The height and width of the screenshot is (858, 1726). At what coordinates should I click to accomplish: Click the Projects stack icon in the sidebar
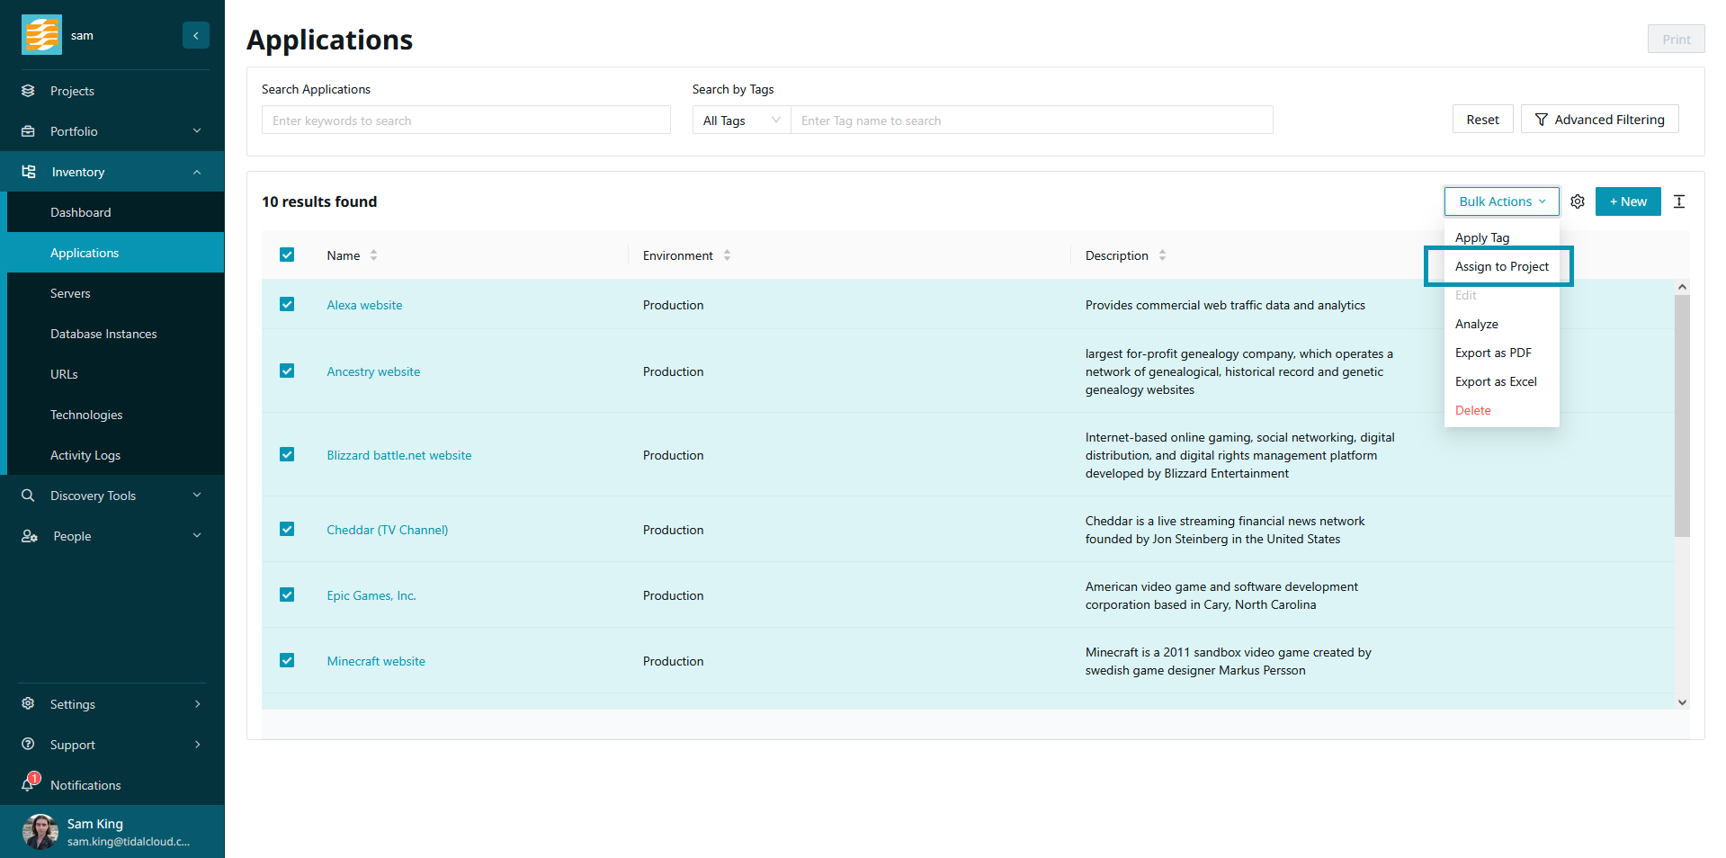[x=29, y=91]
